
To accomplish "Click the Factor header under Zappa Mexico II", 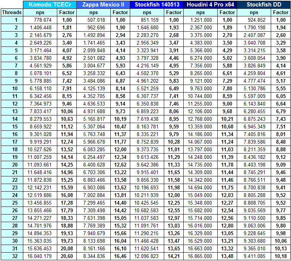I will 120,13.
